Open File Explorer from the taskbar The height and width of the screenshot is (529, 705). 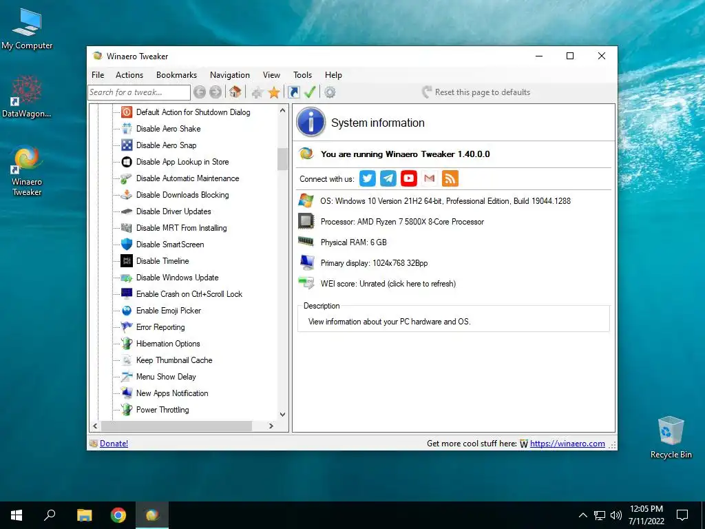[x=84, y=515]
